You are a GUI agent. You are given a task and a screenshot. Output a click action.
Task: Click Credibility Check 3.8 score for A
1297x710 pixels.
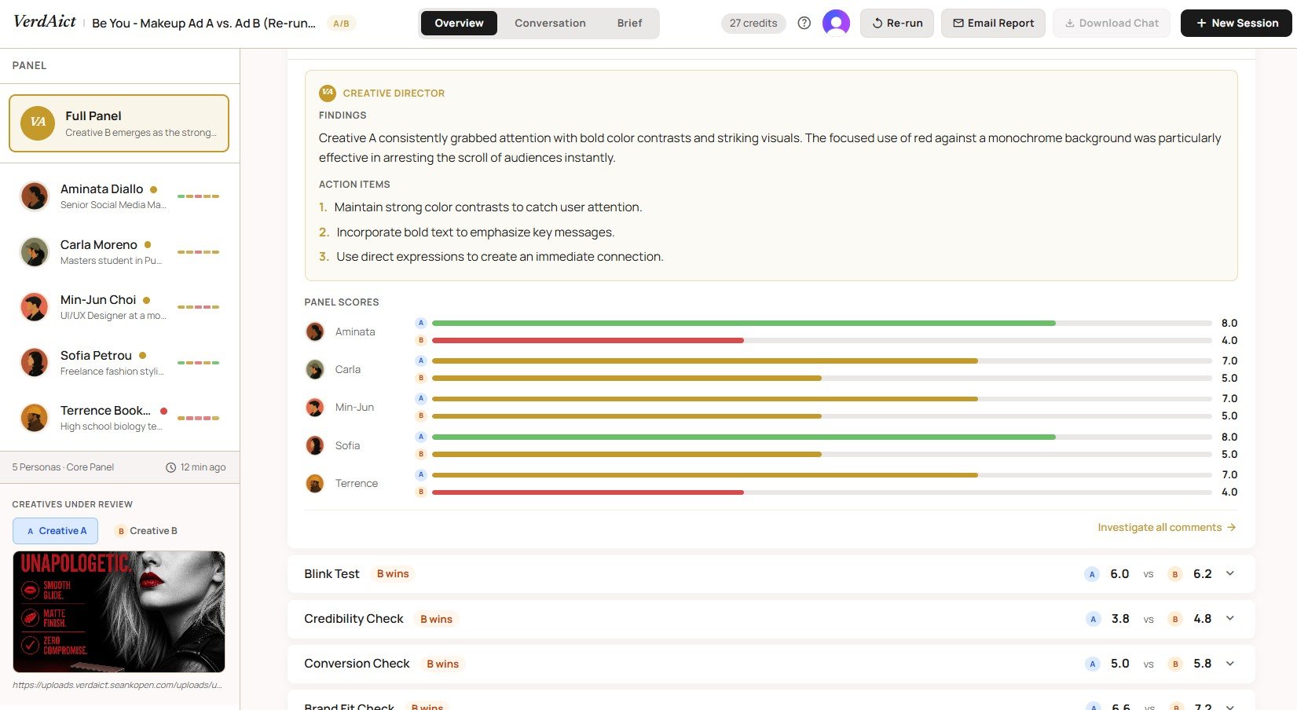tap(1120, 619)
